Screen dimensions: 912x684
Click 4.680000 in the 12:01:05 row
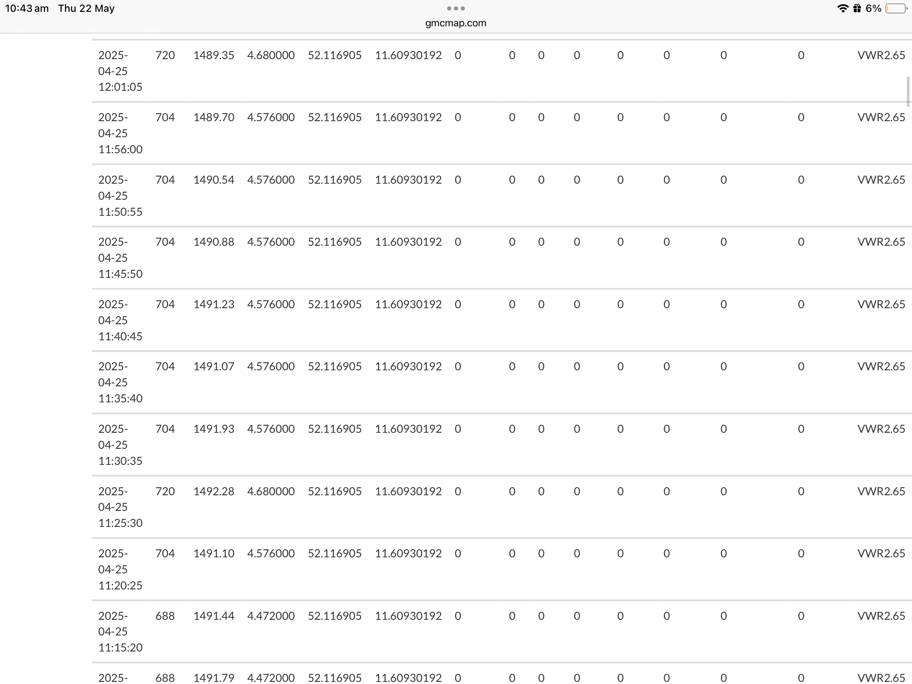[271, 55]
